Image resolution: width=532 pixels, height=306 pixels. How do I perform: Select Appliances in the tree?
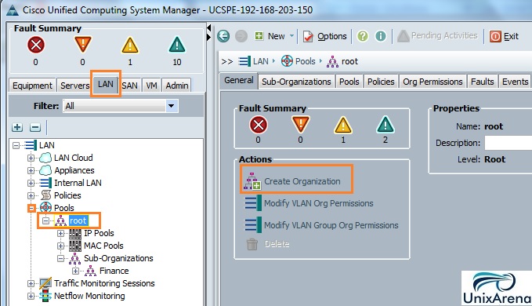[x=74, y=170]
